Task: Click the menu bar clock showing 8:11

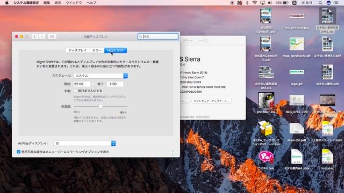Action: point(307,3)
